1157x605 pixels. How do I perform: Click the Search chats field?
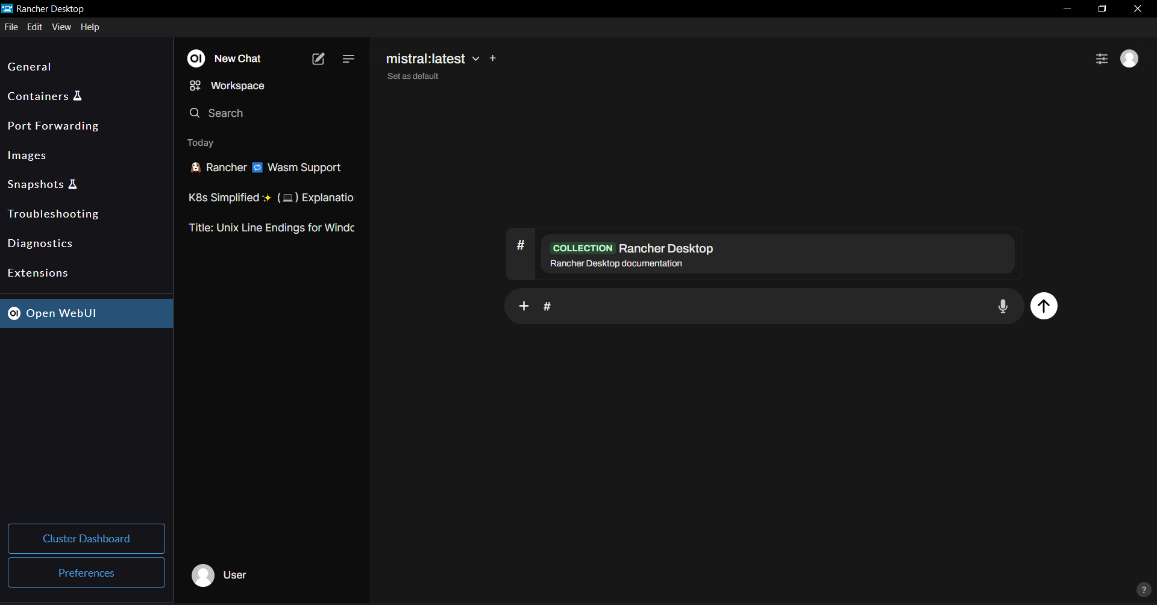(271, 113)
